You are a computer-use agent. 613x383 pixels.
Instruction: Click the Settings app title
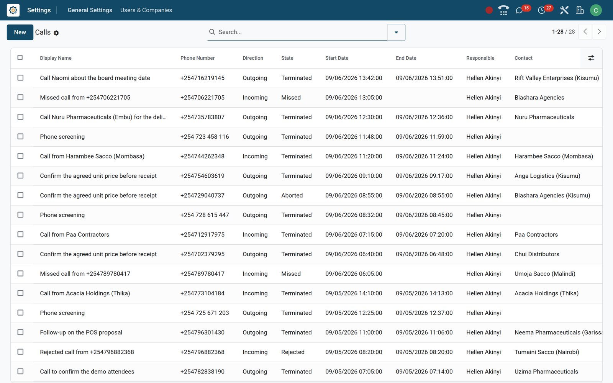click(39, 10)
